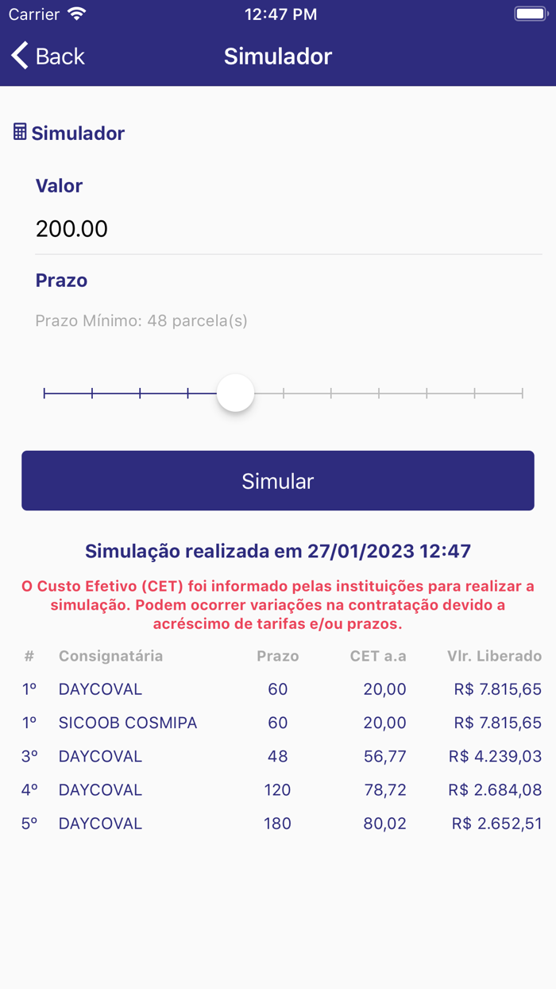Image resolution: width=556 pixels, height=989 pixels.
Task: Tap the DAYCOVAL row with prazo 120
Action: [278, 789]
